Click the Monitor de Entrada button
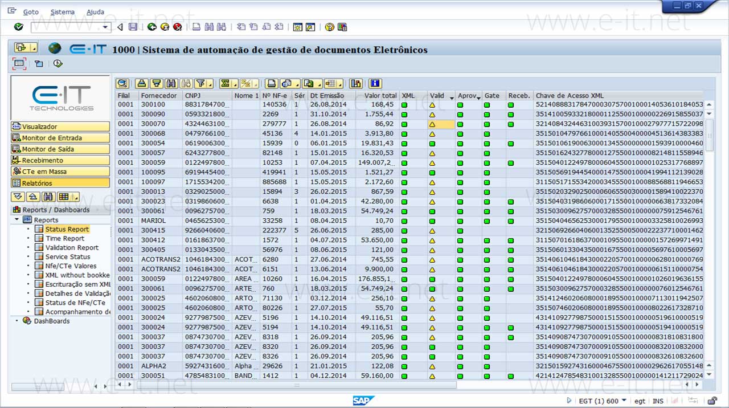This screenshot has width=729, height=408. (x=60, y=138)
